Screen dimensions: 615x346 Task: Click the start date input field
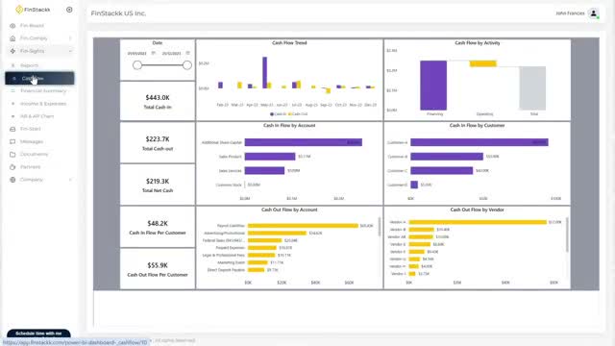[x=136, y=53]
